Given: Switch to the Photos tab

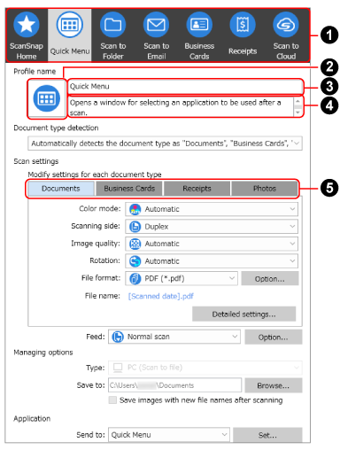Looking at the screenshot, I should pos(265,189).
